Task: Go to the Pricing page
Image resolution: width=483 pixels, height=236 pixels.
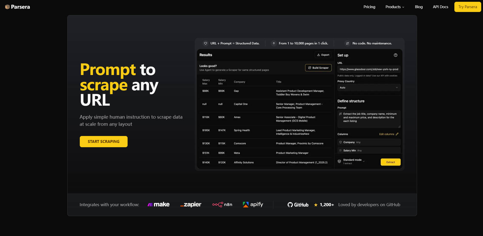Action: [369, 7]
